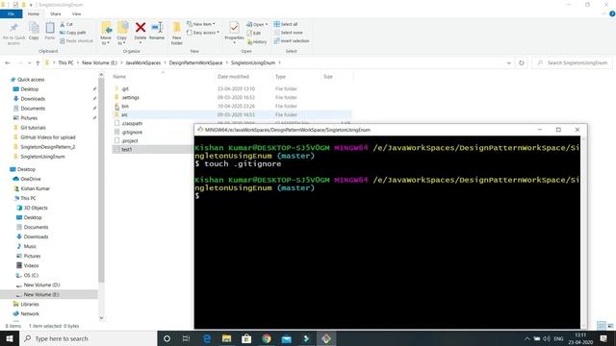The image size is (616, 346).
Task: Open Git tutorials in Quick access
Action: [x=33, y=128]
